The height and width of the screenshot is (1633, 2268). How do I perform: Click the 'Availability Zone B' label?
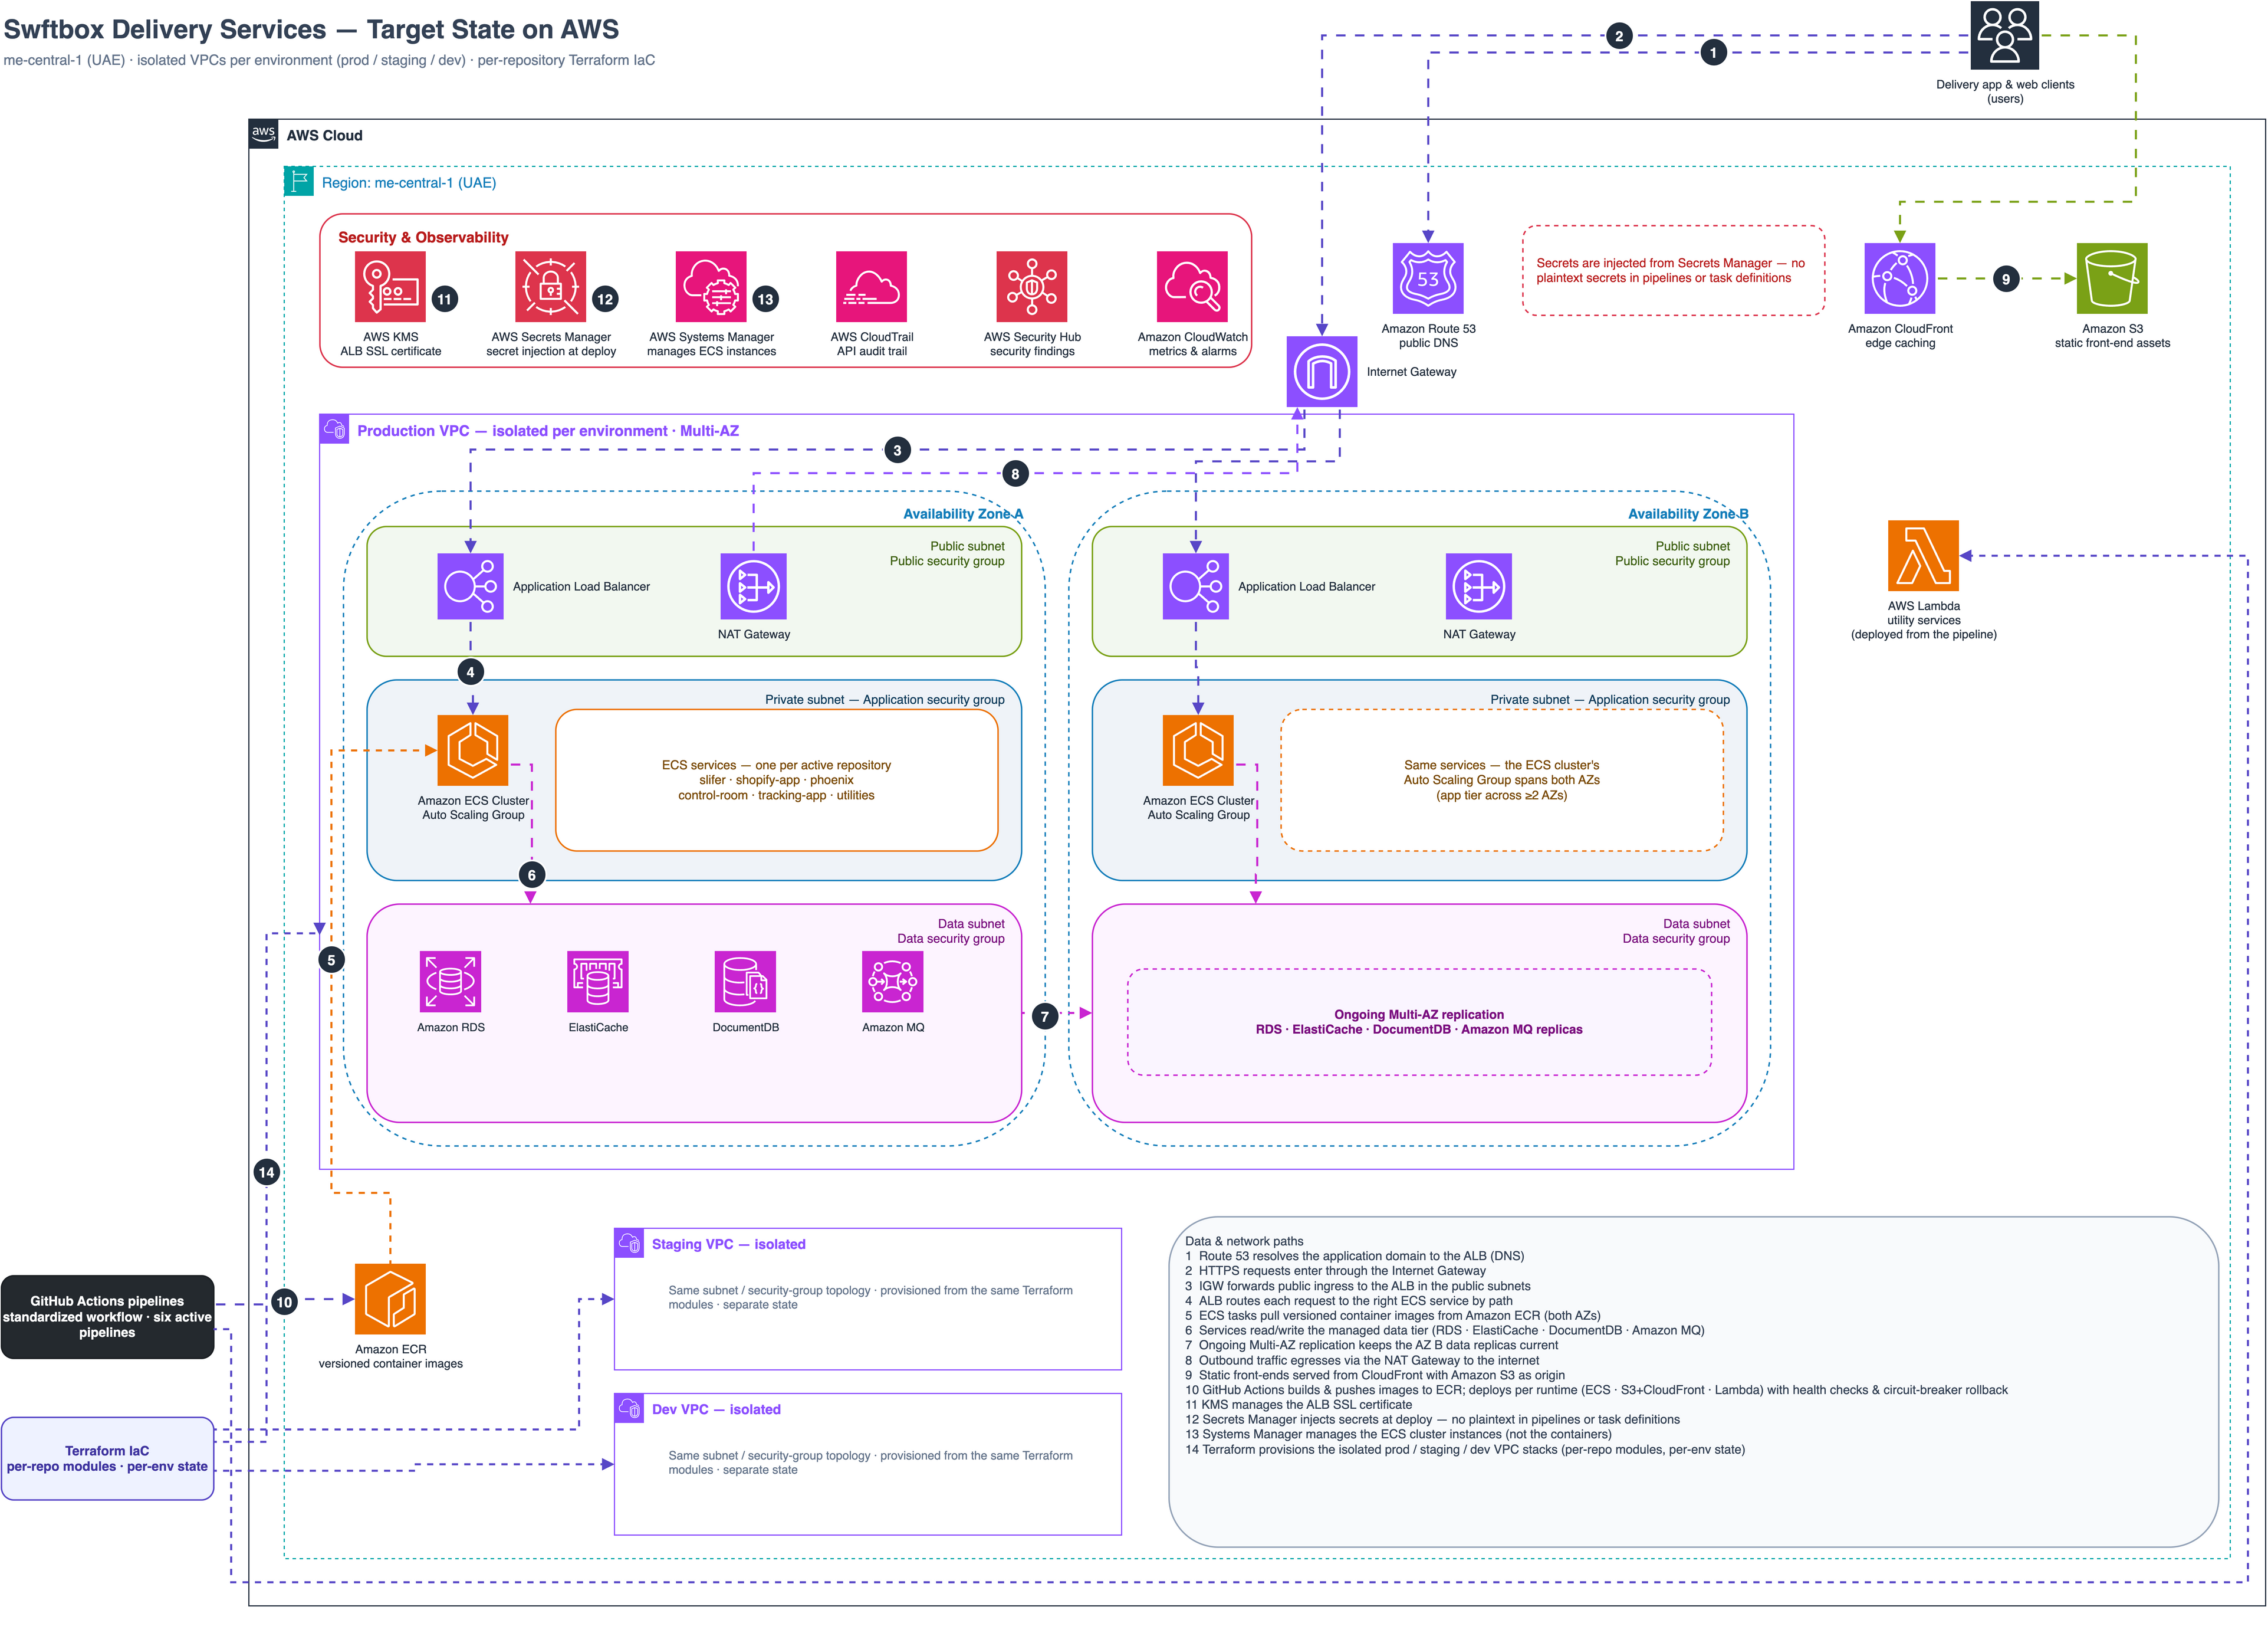tap(1688, 513)
